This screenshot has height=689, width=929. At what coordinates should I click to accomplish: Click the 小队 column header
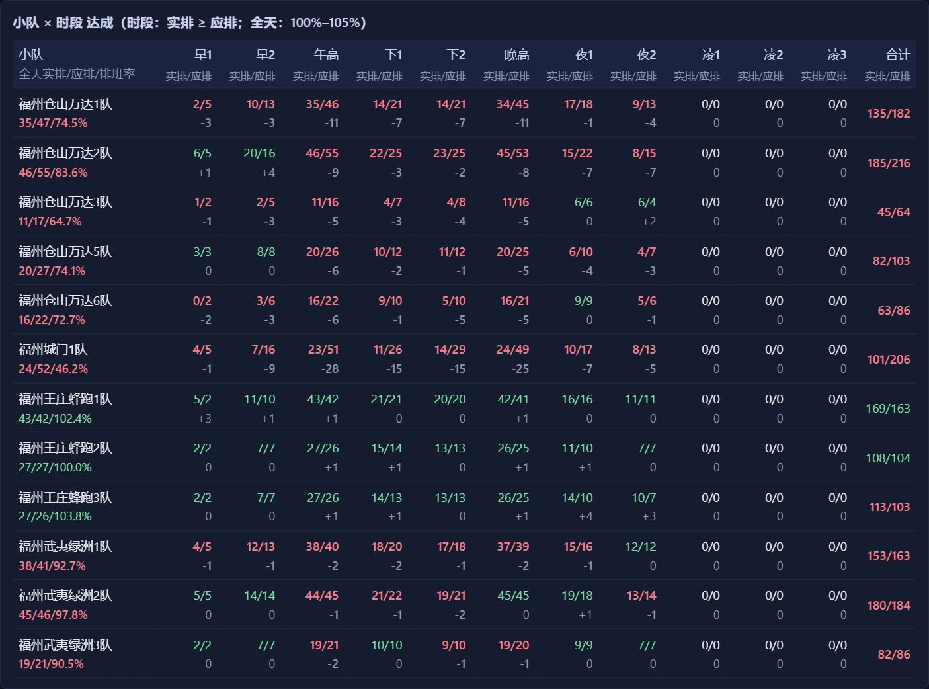(x=30, y=55)
